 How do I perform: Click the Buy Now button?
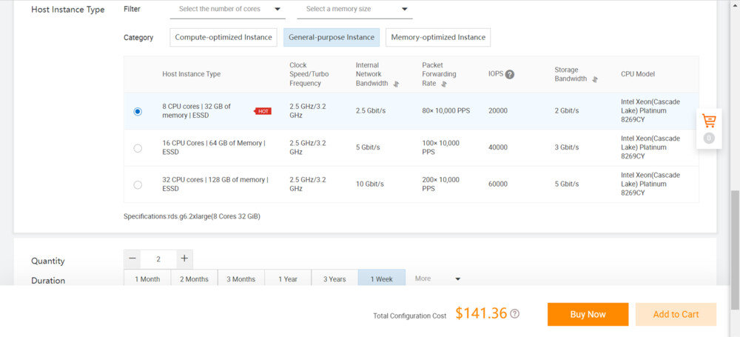pos(588,314)
